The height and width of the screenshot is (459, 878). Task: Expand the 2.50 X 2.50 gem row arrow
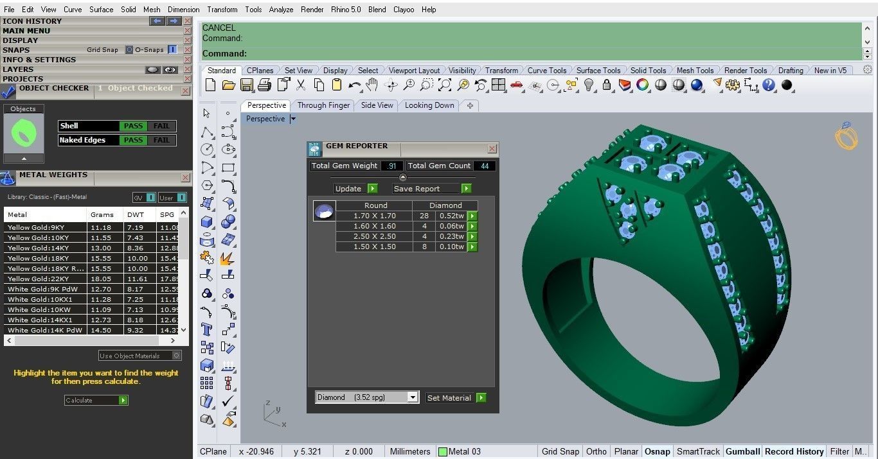coord(472,237)
